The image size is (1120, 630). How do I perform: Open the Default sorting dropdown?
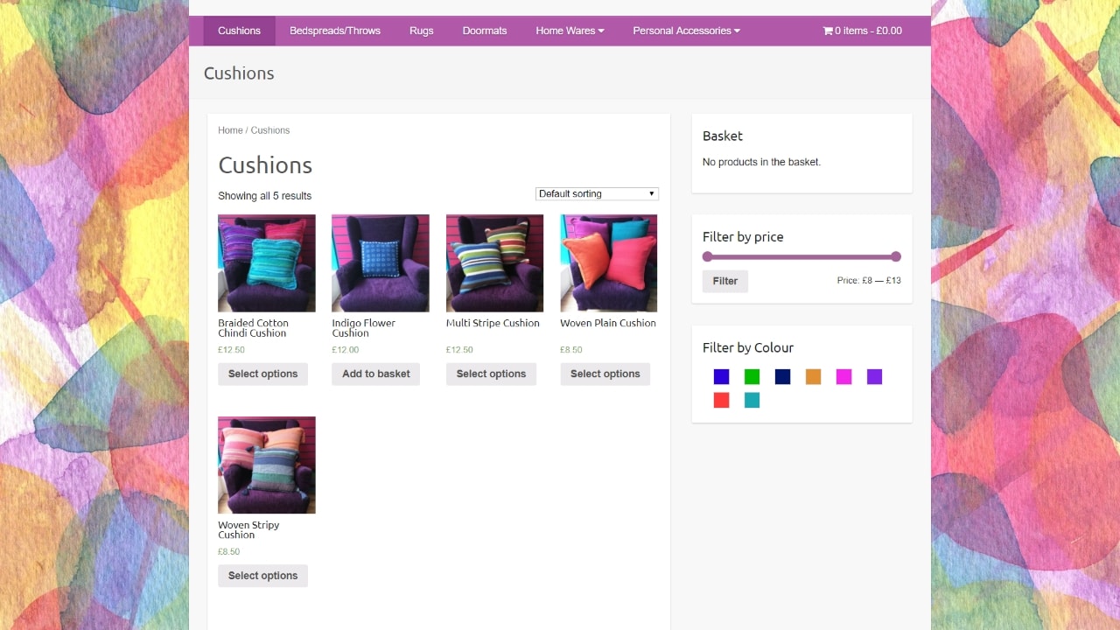pyautogui.click(x=597, y=193)
